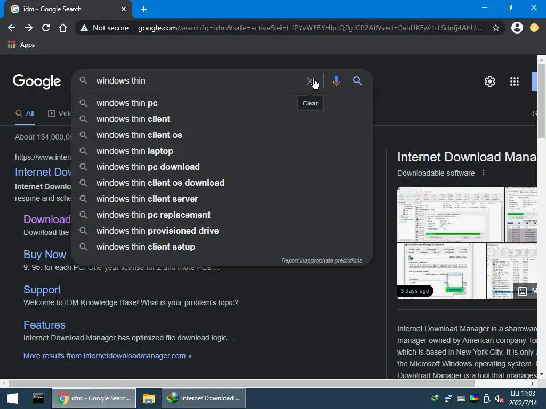
Task: Click Report inappropriate predictions link
Action: tap(322, 260)
